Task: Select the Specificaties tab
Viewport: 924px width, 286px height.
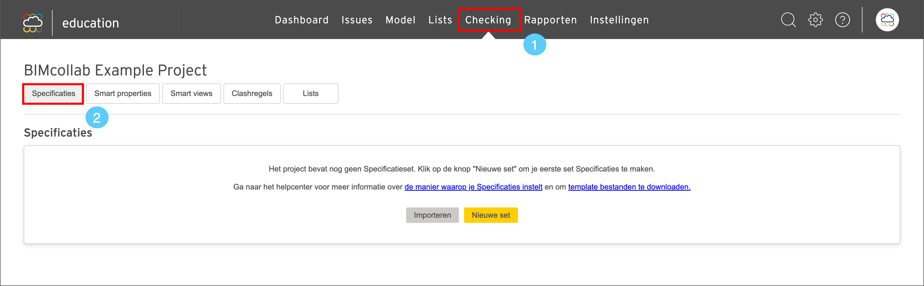Action: pos(54,94)
